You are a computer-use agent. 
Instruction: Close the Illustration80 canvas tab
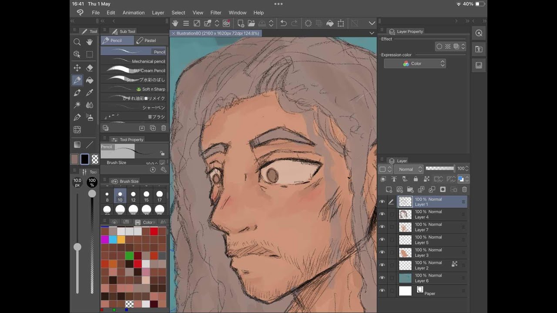point(174,33)
